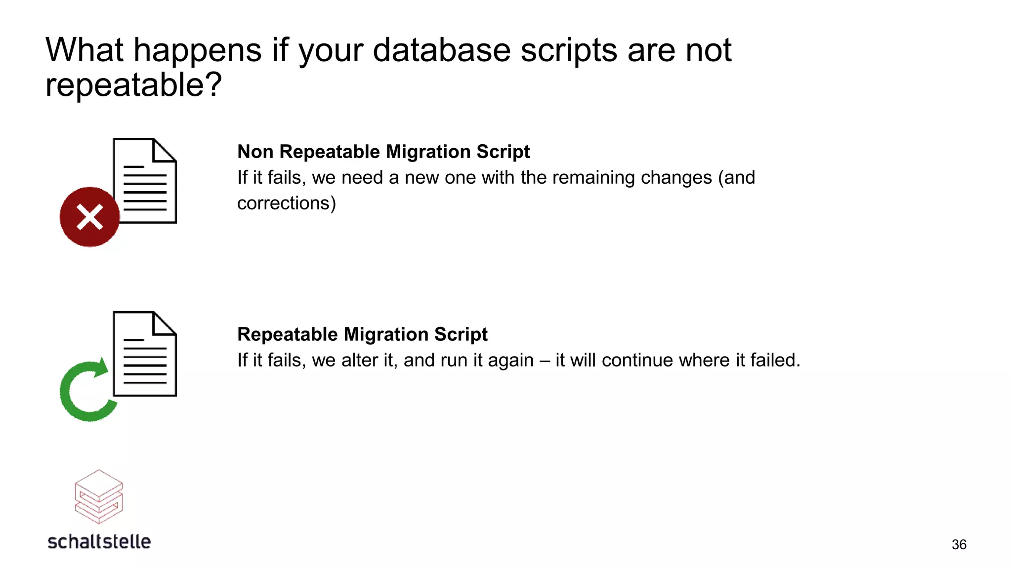Select the "Non Repeatable Migration Script" heading
The image size is (1012, 569).
click(383, 152)
